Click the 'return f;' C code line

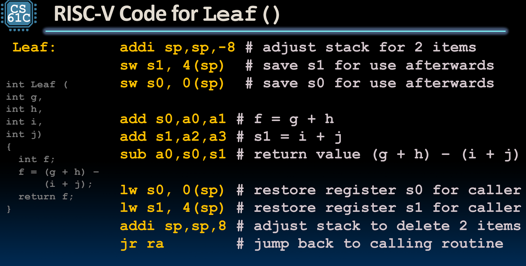click(x=46, y=197)
